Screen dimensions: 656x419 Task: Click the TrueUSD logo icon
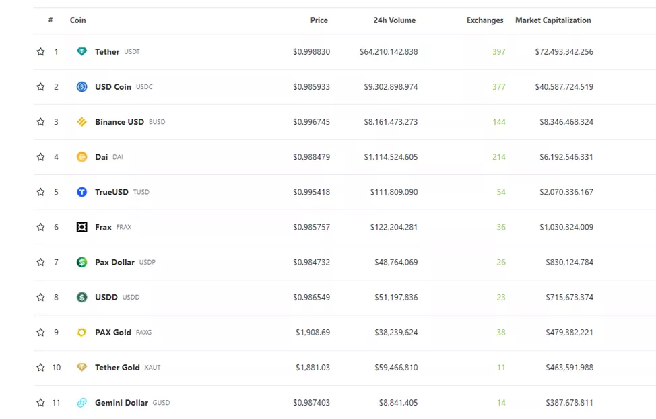pos(81,192)
